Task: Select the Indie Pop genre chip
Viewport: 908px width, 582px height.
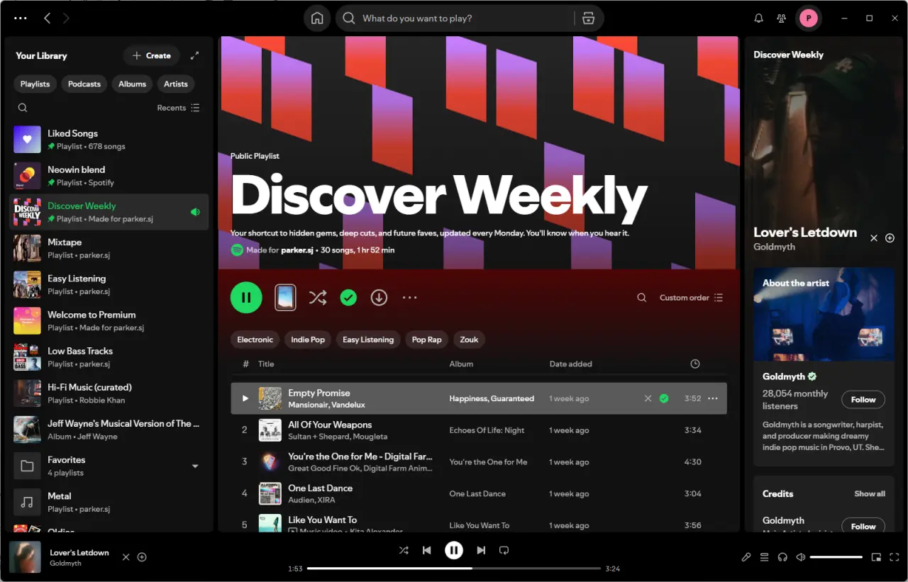Action: (x=308, y=340)
